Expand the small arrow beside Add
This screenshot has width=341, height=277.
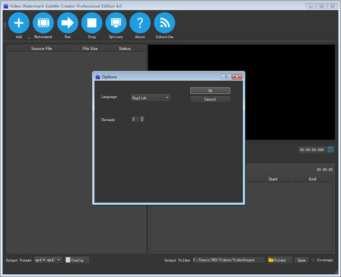pyautogui.click(x=29, y=38)
